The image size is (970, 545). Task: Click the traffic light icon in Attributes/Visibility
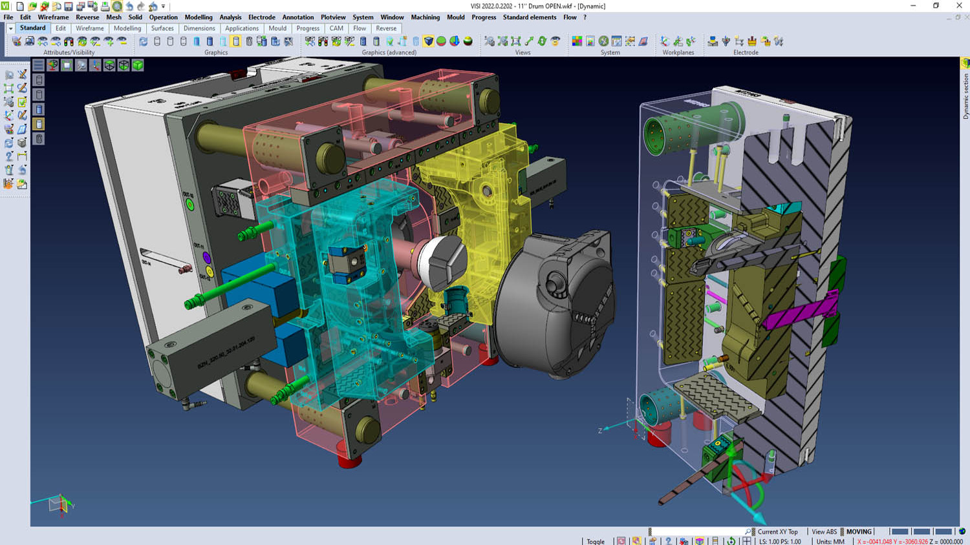[69, 41]
